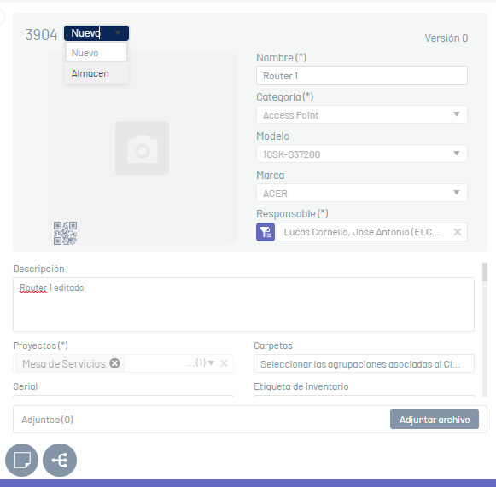496x487 pixels.
Task: Clear all selected Proyectos with X
Action: [224, 363]
